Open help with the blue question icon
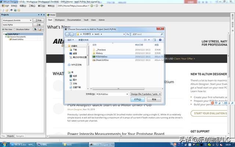Screen dimensions: 235x147 click(160, 40)
